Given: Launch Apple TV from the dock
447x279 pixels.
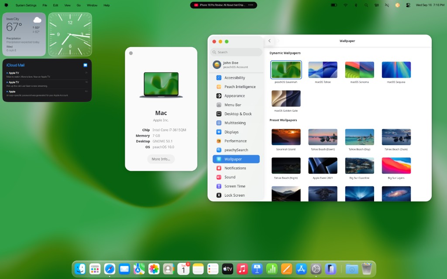Looking at the screenshot, I should tap(227, 269).
